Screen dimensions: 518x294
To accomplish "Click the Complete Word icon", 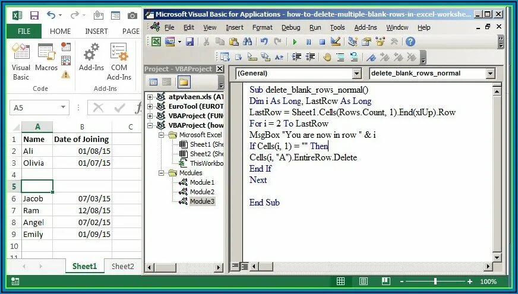I will 279,57.
